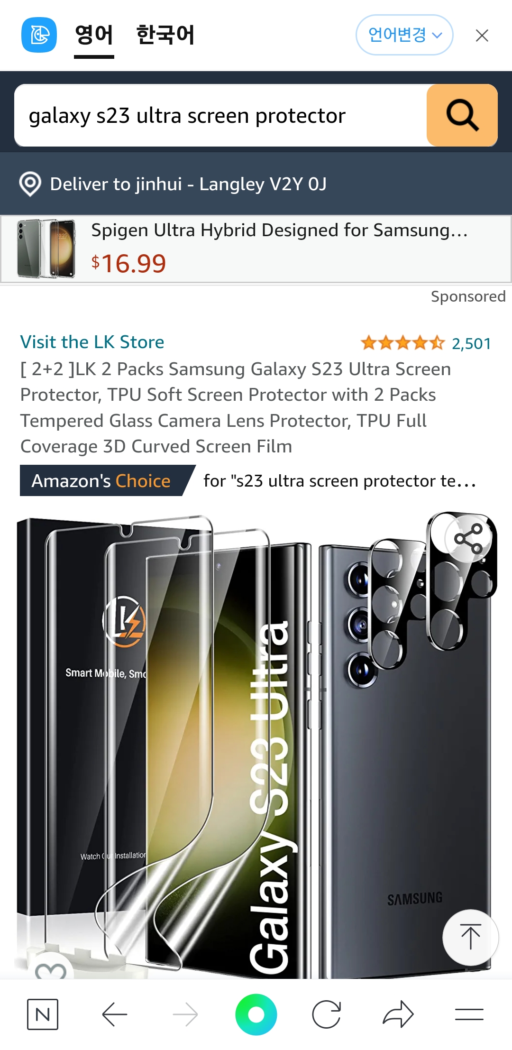Toggle the heart wishlist icon
This screenshot has width=512, height=1050.
pos(51,968)
